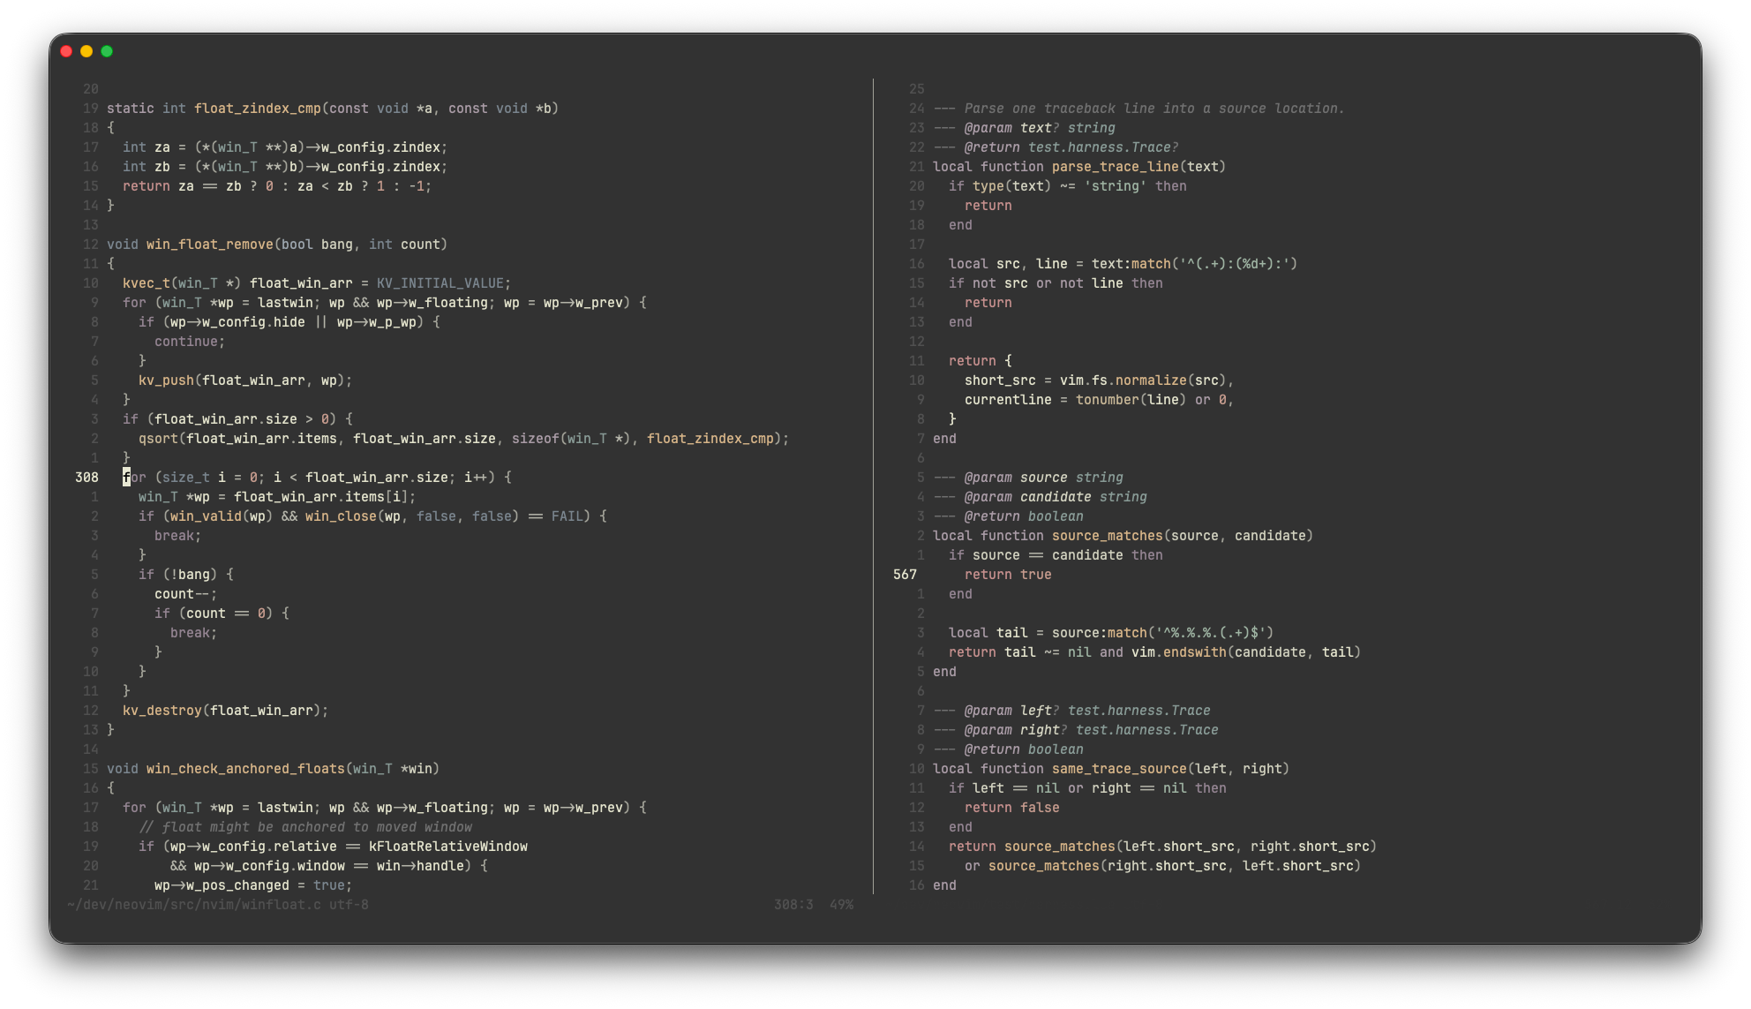The image size is (1751, 1009).
Task: Click the yellow minimize window button
Action: point(86,51)
